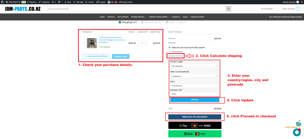
Task: Click CONTINUE SHOPPING button
Action: 96,56
